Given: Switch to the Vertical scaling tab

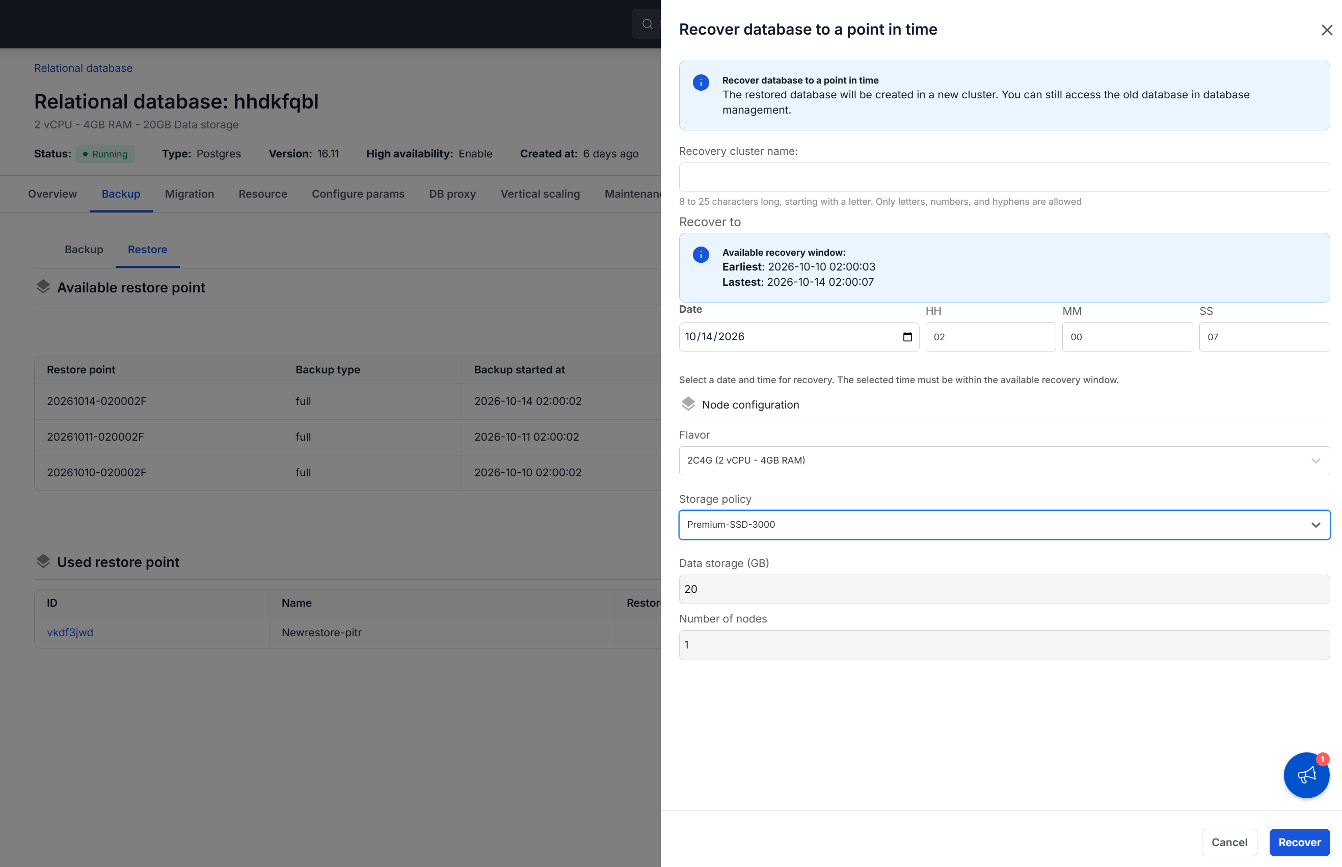Looking at the screenshot, I should [540, 194].
